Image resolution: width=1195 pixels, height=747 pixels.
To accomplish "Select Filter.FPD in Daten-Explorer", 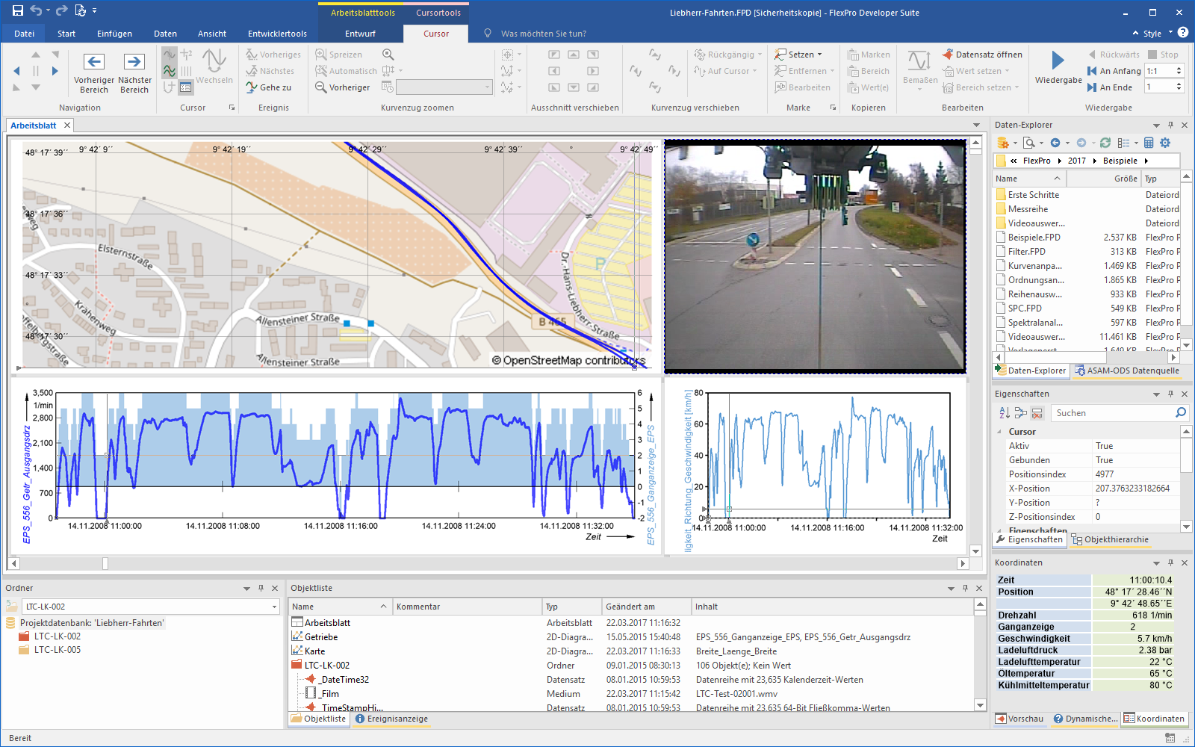I will pyautogui.click(x=1026, y=252).
